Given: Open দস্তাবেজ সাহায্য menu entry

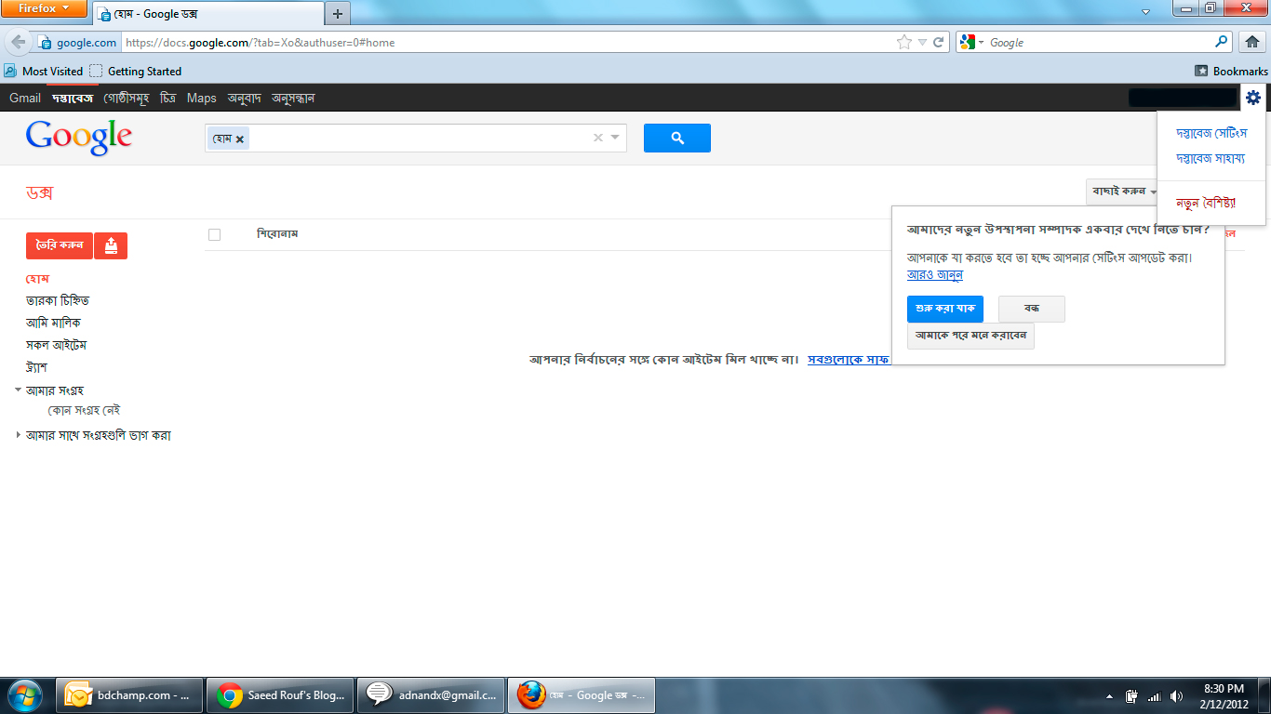Looking at the screenshot, I should point(1211,159).
